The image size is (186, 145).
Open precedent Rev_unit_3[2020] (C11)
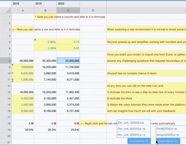coord(134,135)
